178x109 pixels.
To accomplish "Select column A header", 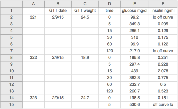I will pos(33,4).
